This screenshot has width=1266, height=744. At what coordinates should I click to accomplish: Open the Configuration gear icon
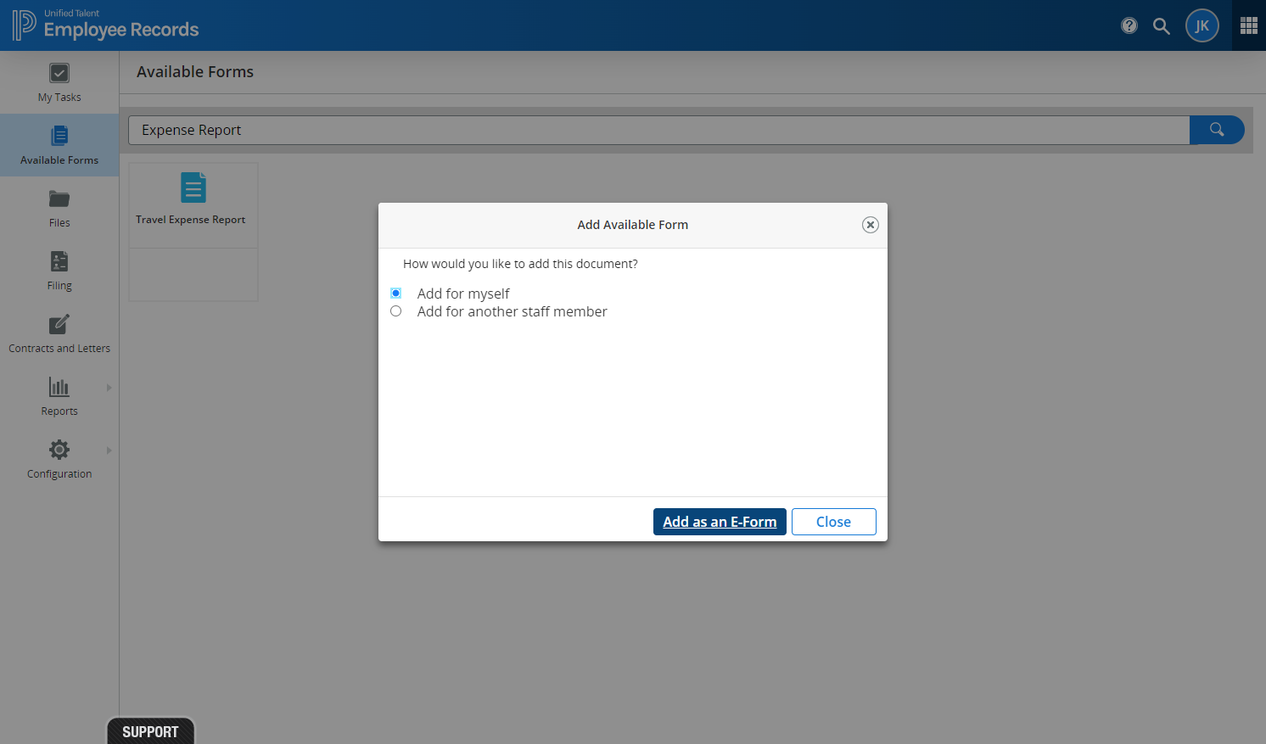tap(59, 450)
